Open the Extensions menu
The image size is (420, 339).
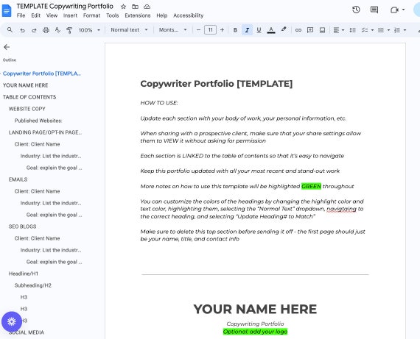[x=137, y=15]
